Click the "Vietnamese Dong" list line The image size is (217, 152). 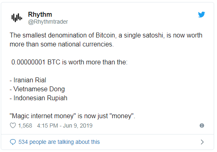[x=37, y=89]
